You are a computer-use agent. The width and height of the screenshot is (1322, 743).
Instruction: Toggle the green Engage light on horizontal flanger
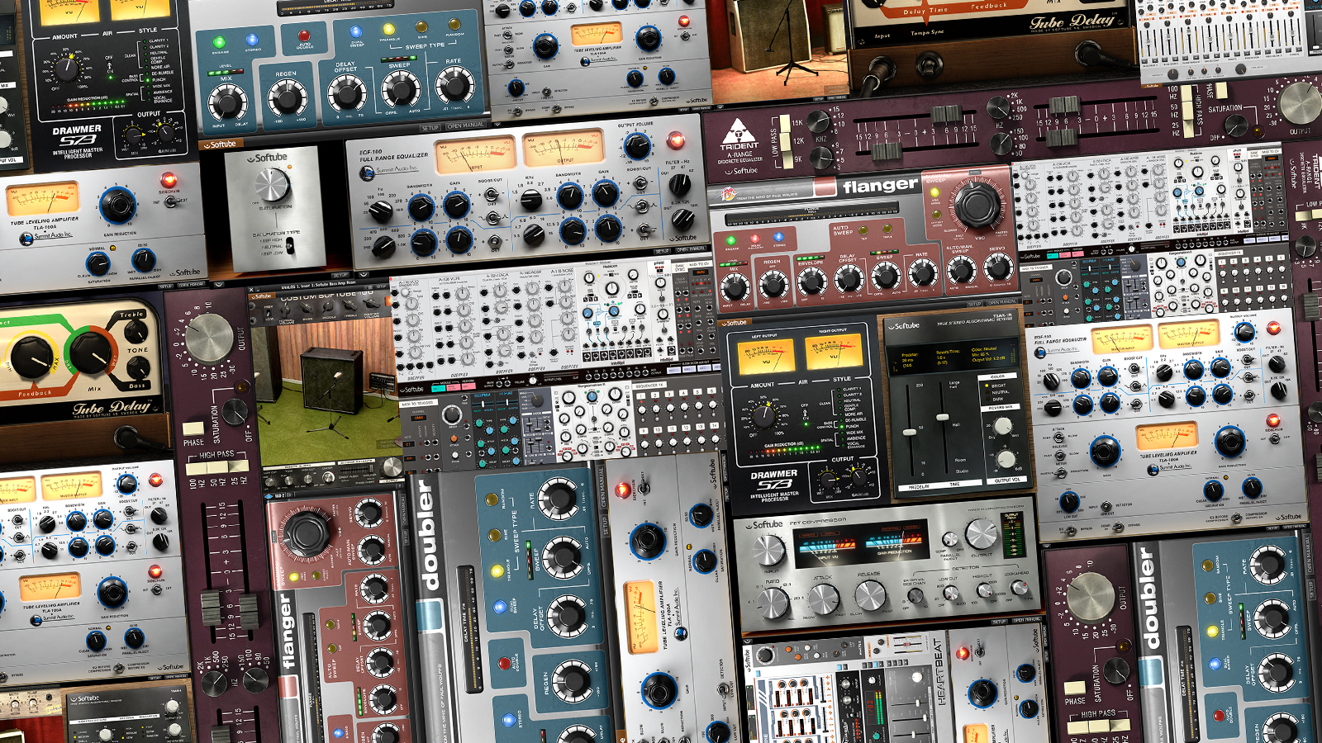click(x=730, y=242)
